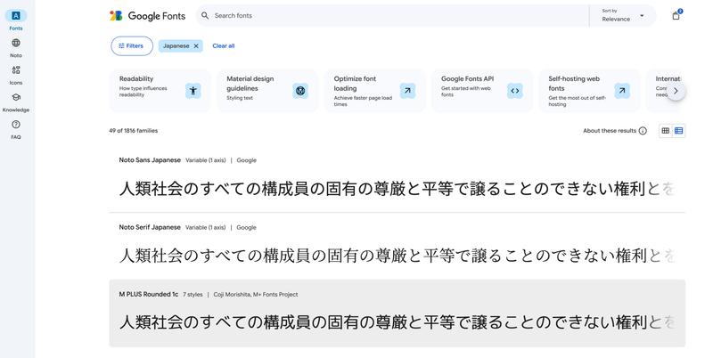Open the Noto Sans Japanese font
This screenshot has width=713, height=358.
[150, 160]
